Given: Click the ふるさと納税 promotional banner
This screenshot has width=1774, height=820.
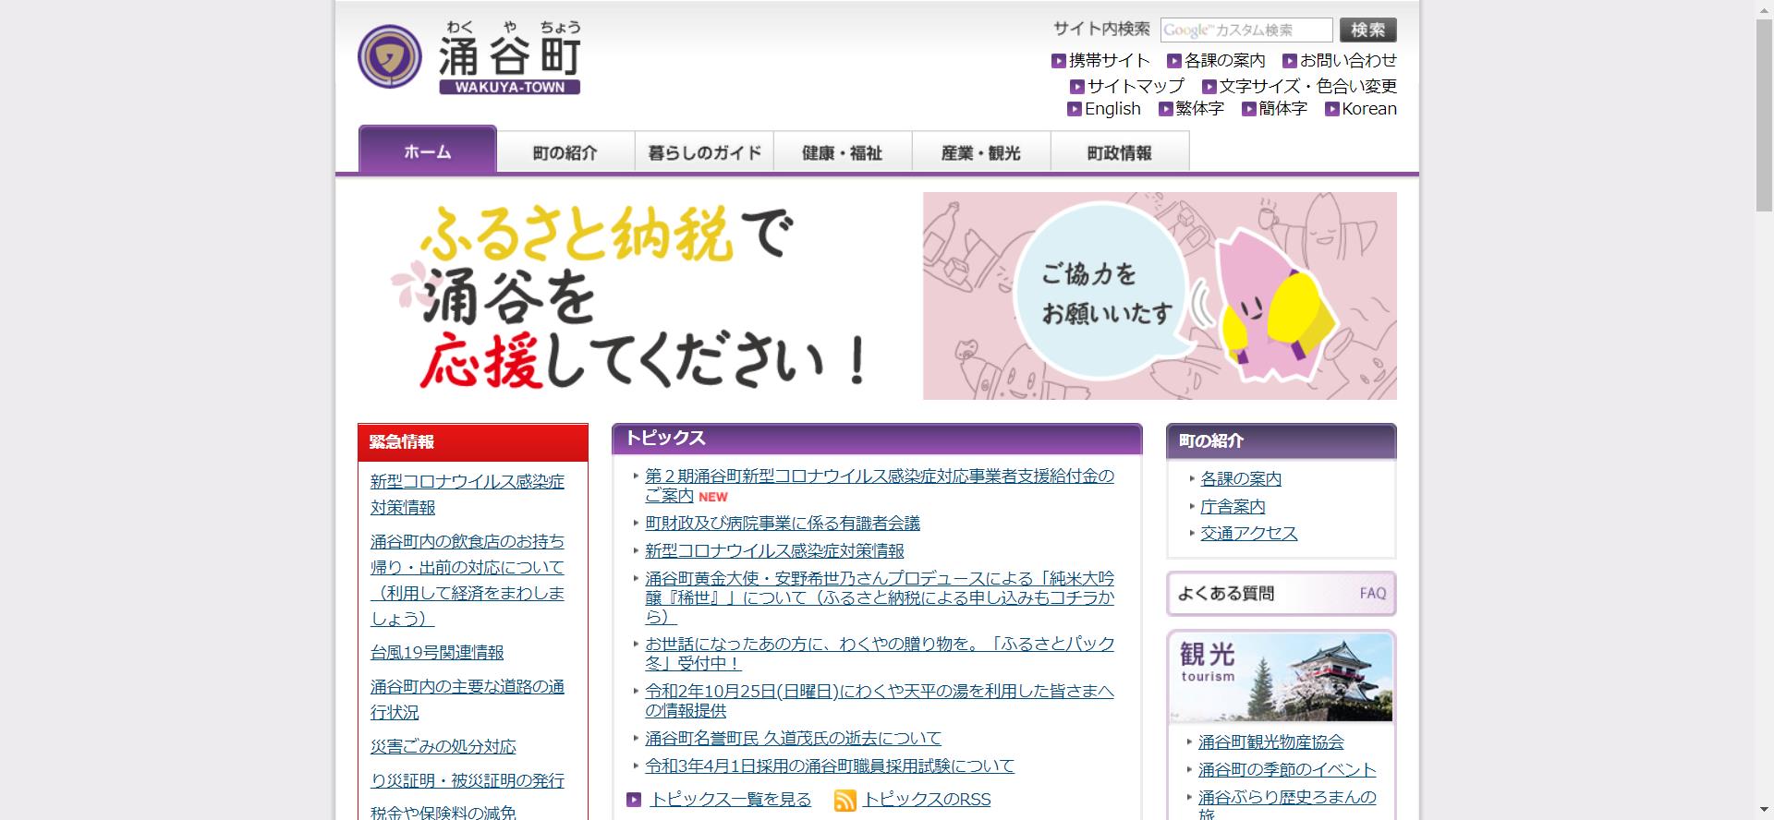Looking at the screenshot, I should pos(877,295).
